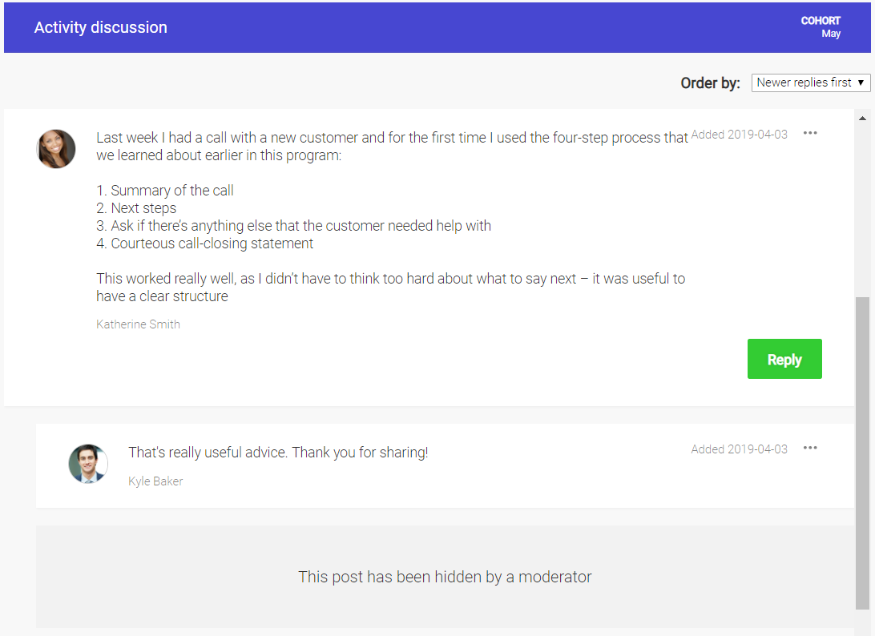This screenshot has height=636, width=875.
Task: Open the options menu on Kyle's reply
Action: [810, 448]
